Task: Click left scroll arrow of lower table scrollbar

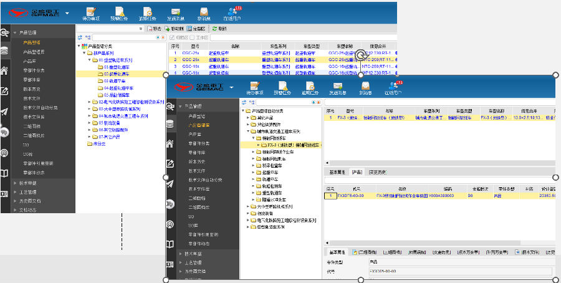Action: click(326, 243)
